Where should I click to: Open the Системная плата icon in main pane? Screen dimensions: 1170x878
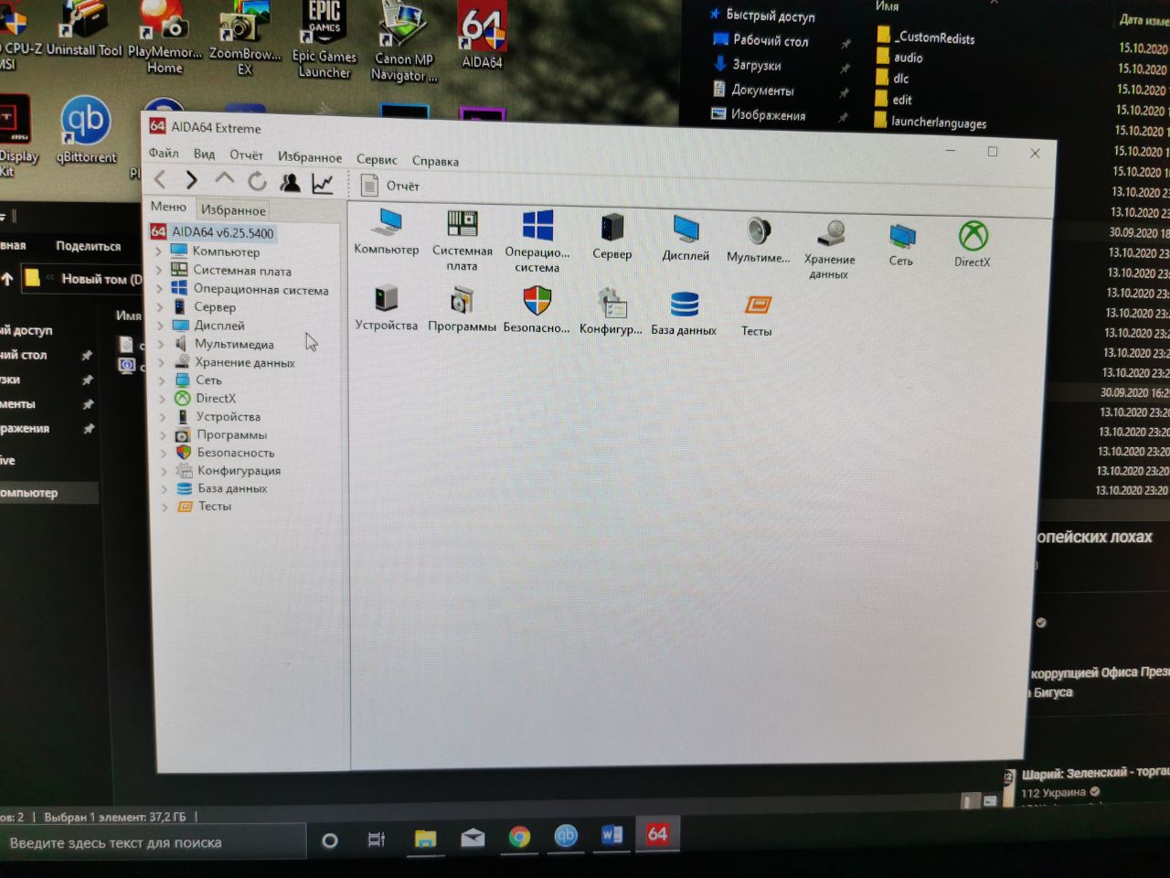coord(463,223)
